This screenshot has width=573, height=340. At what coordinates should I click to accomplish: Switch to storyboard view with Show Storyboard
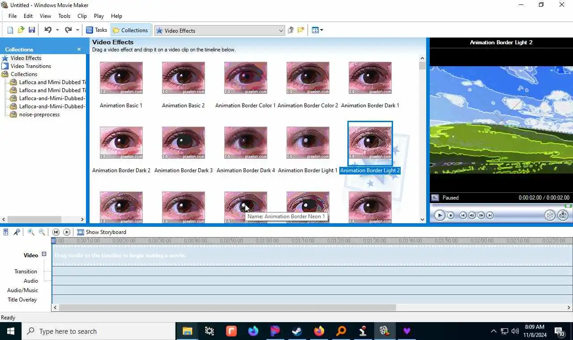102,232
